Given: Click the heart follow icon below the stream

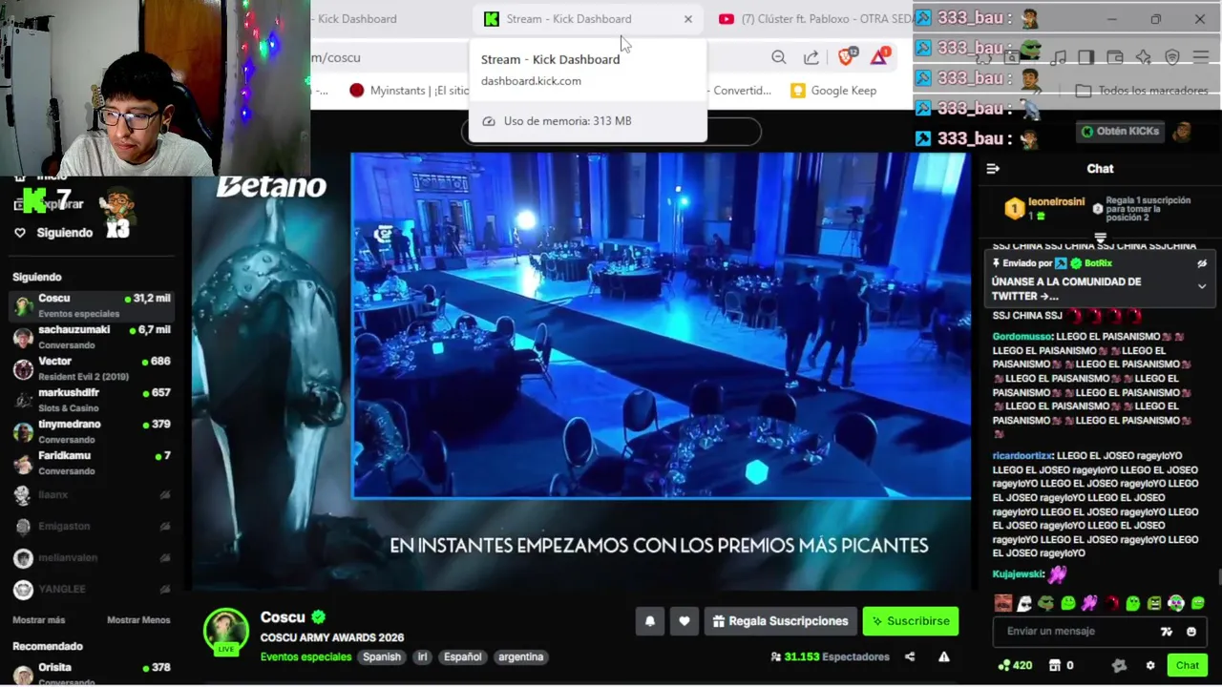Looking at the screenshot, I should click(x=685, y=621).
